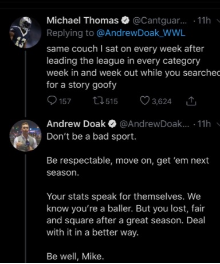Open the @AndrewDoak_WWL mention link
Viewport: 220px width, 264px height.
141,33
